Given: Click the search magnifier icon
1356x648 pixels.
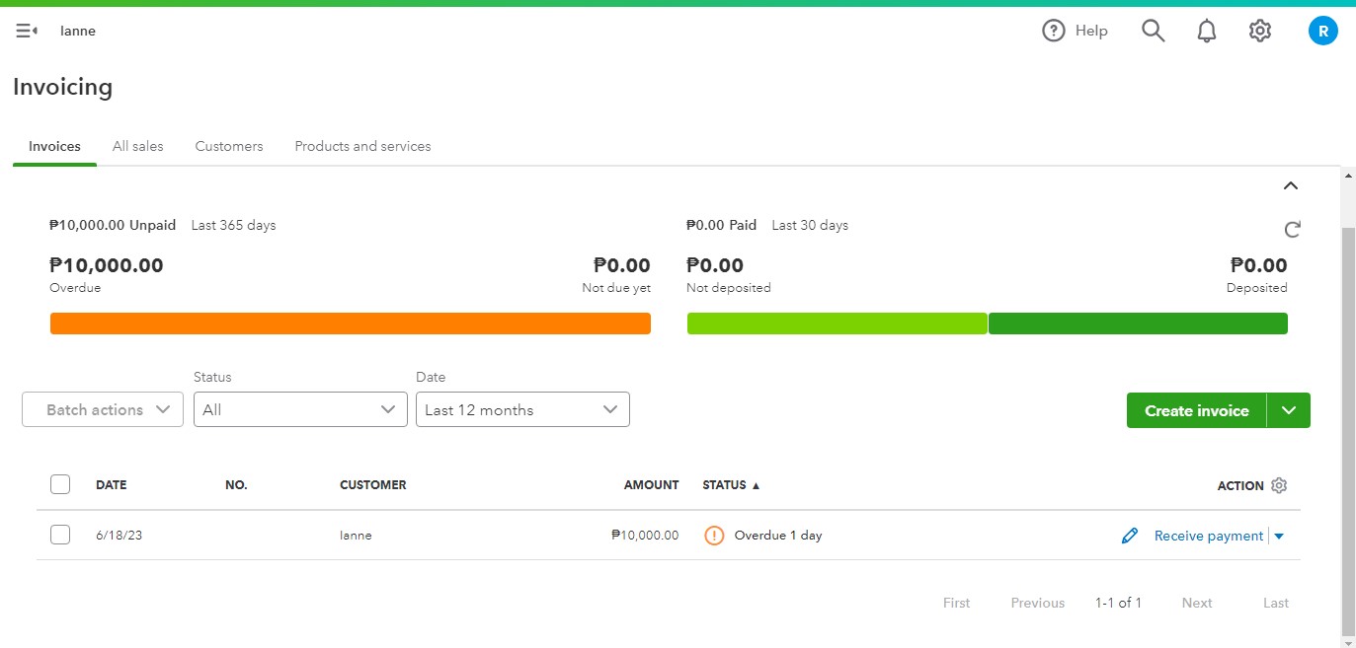Looking at the screenshot, I should [1153, 31].
